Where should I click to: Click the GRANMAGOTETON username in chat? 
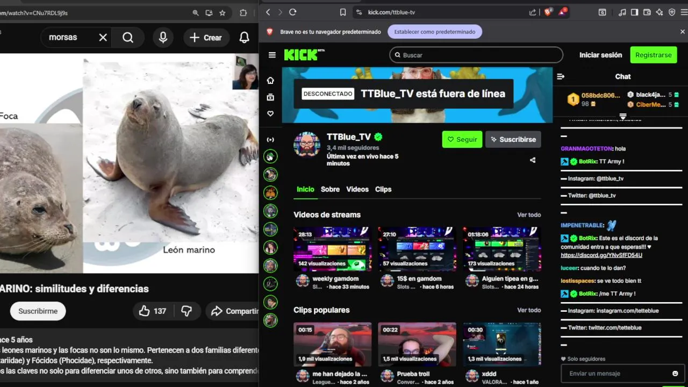click(587, 148)
